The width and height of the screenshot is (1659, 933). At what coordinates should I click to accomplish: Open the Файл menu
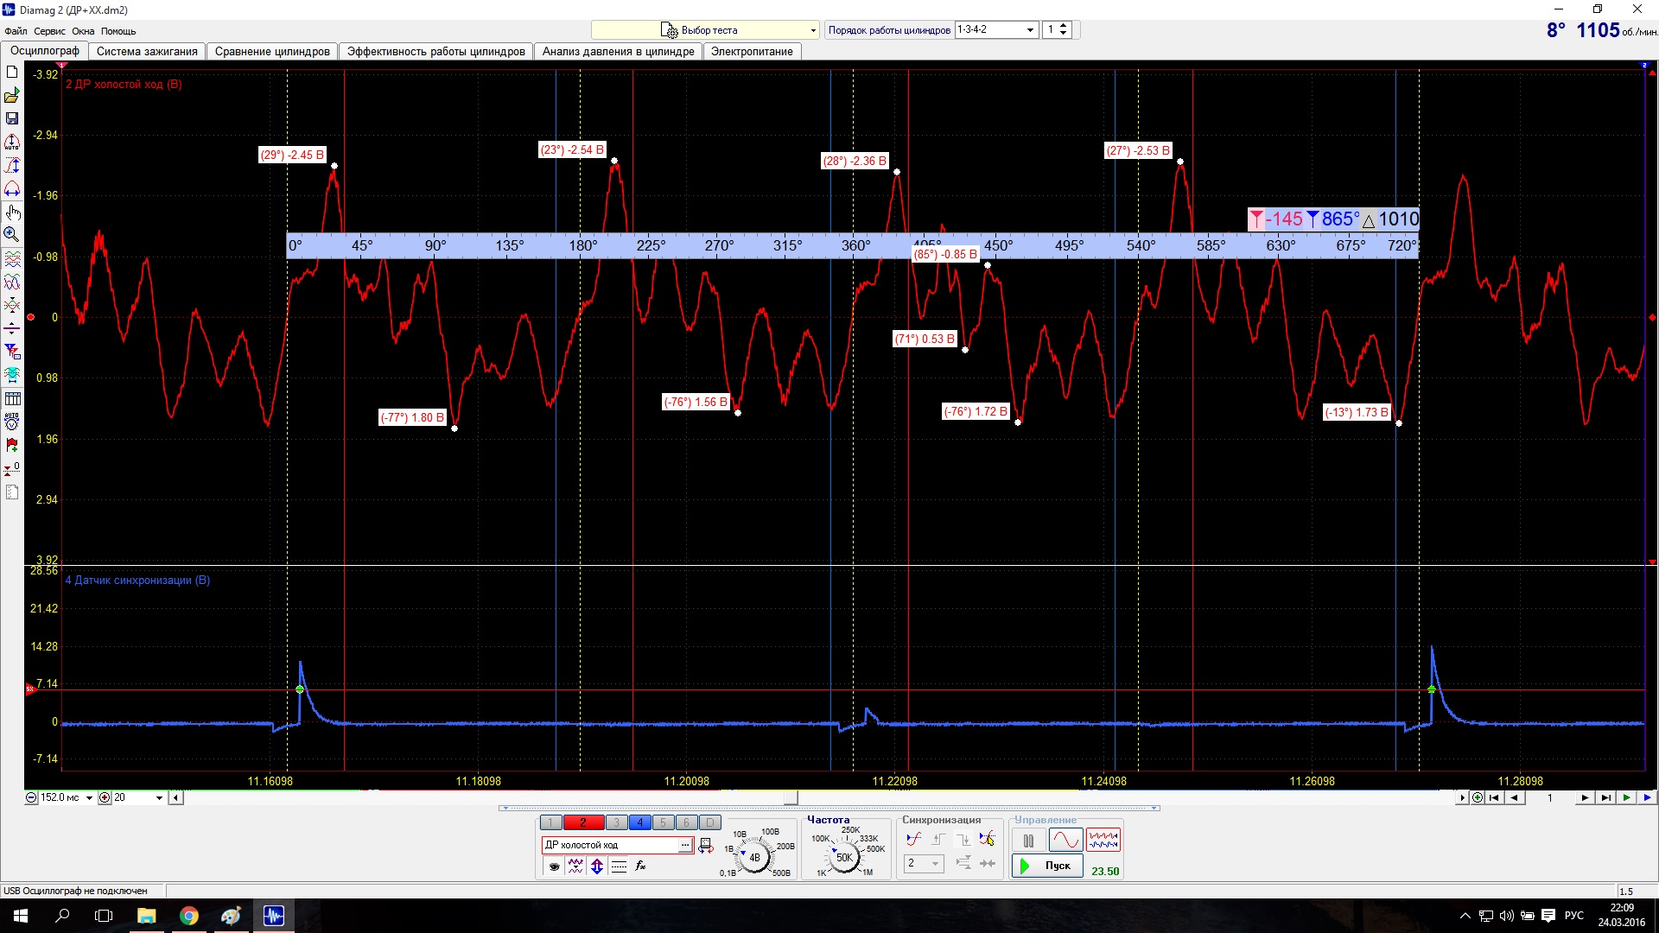pos(16,31)
